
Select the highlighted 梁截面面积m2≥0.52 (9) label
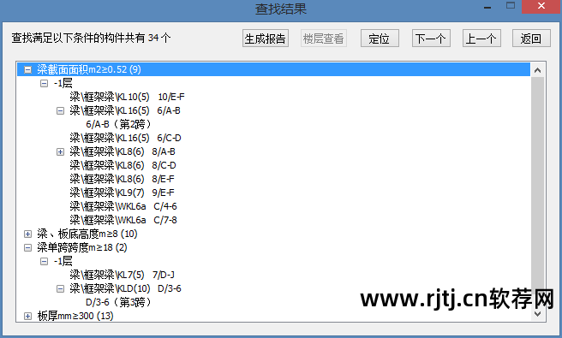89,69
